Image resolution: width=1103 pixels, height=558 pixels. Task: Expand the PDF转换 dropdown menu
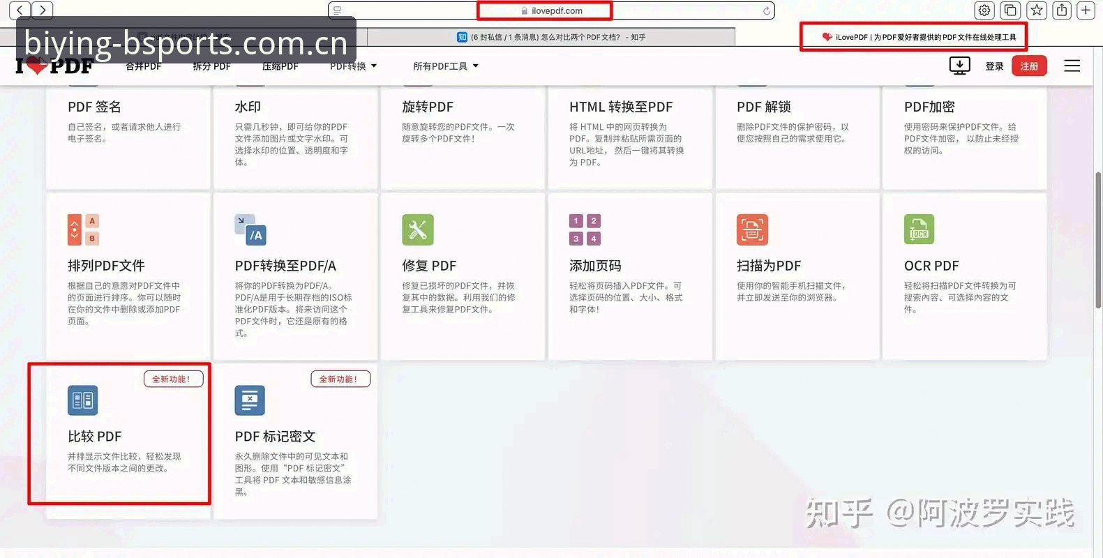pos(354,66)
